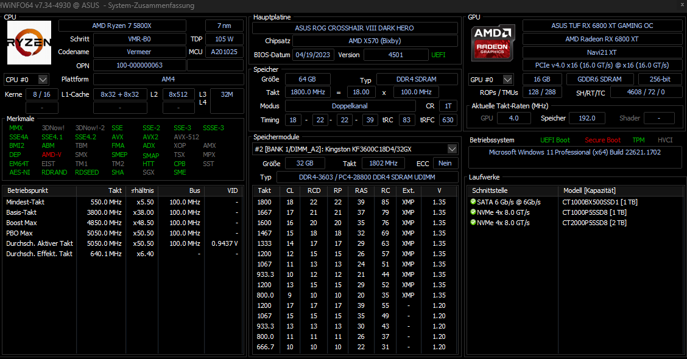Click the green UEFI label next to BIOS version
The image size is (687, 359).
click(439, 55)
